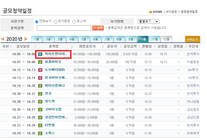Open HOME breadcrumb link

coord(158,12)
